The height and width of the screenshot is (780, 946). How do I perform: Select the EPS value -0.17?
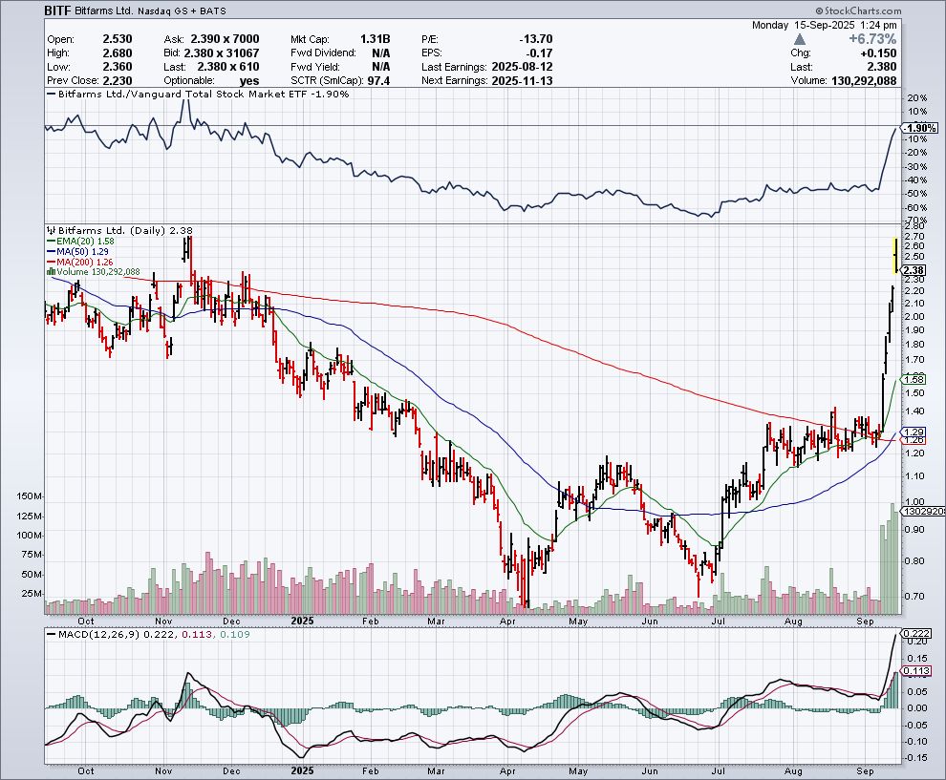coord(540,53)
